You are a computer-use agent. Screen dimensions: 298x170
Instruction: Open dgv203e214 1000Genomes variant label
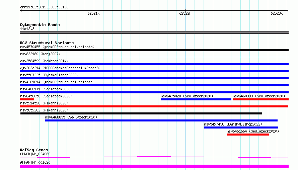click(60, 68)
